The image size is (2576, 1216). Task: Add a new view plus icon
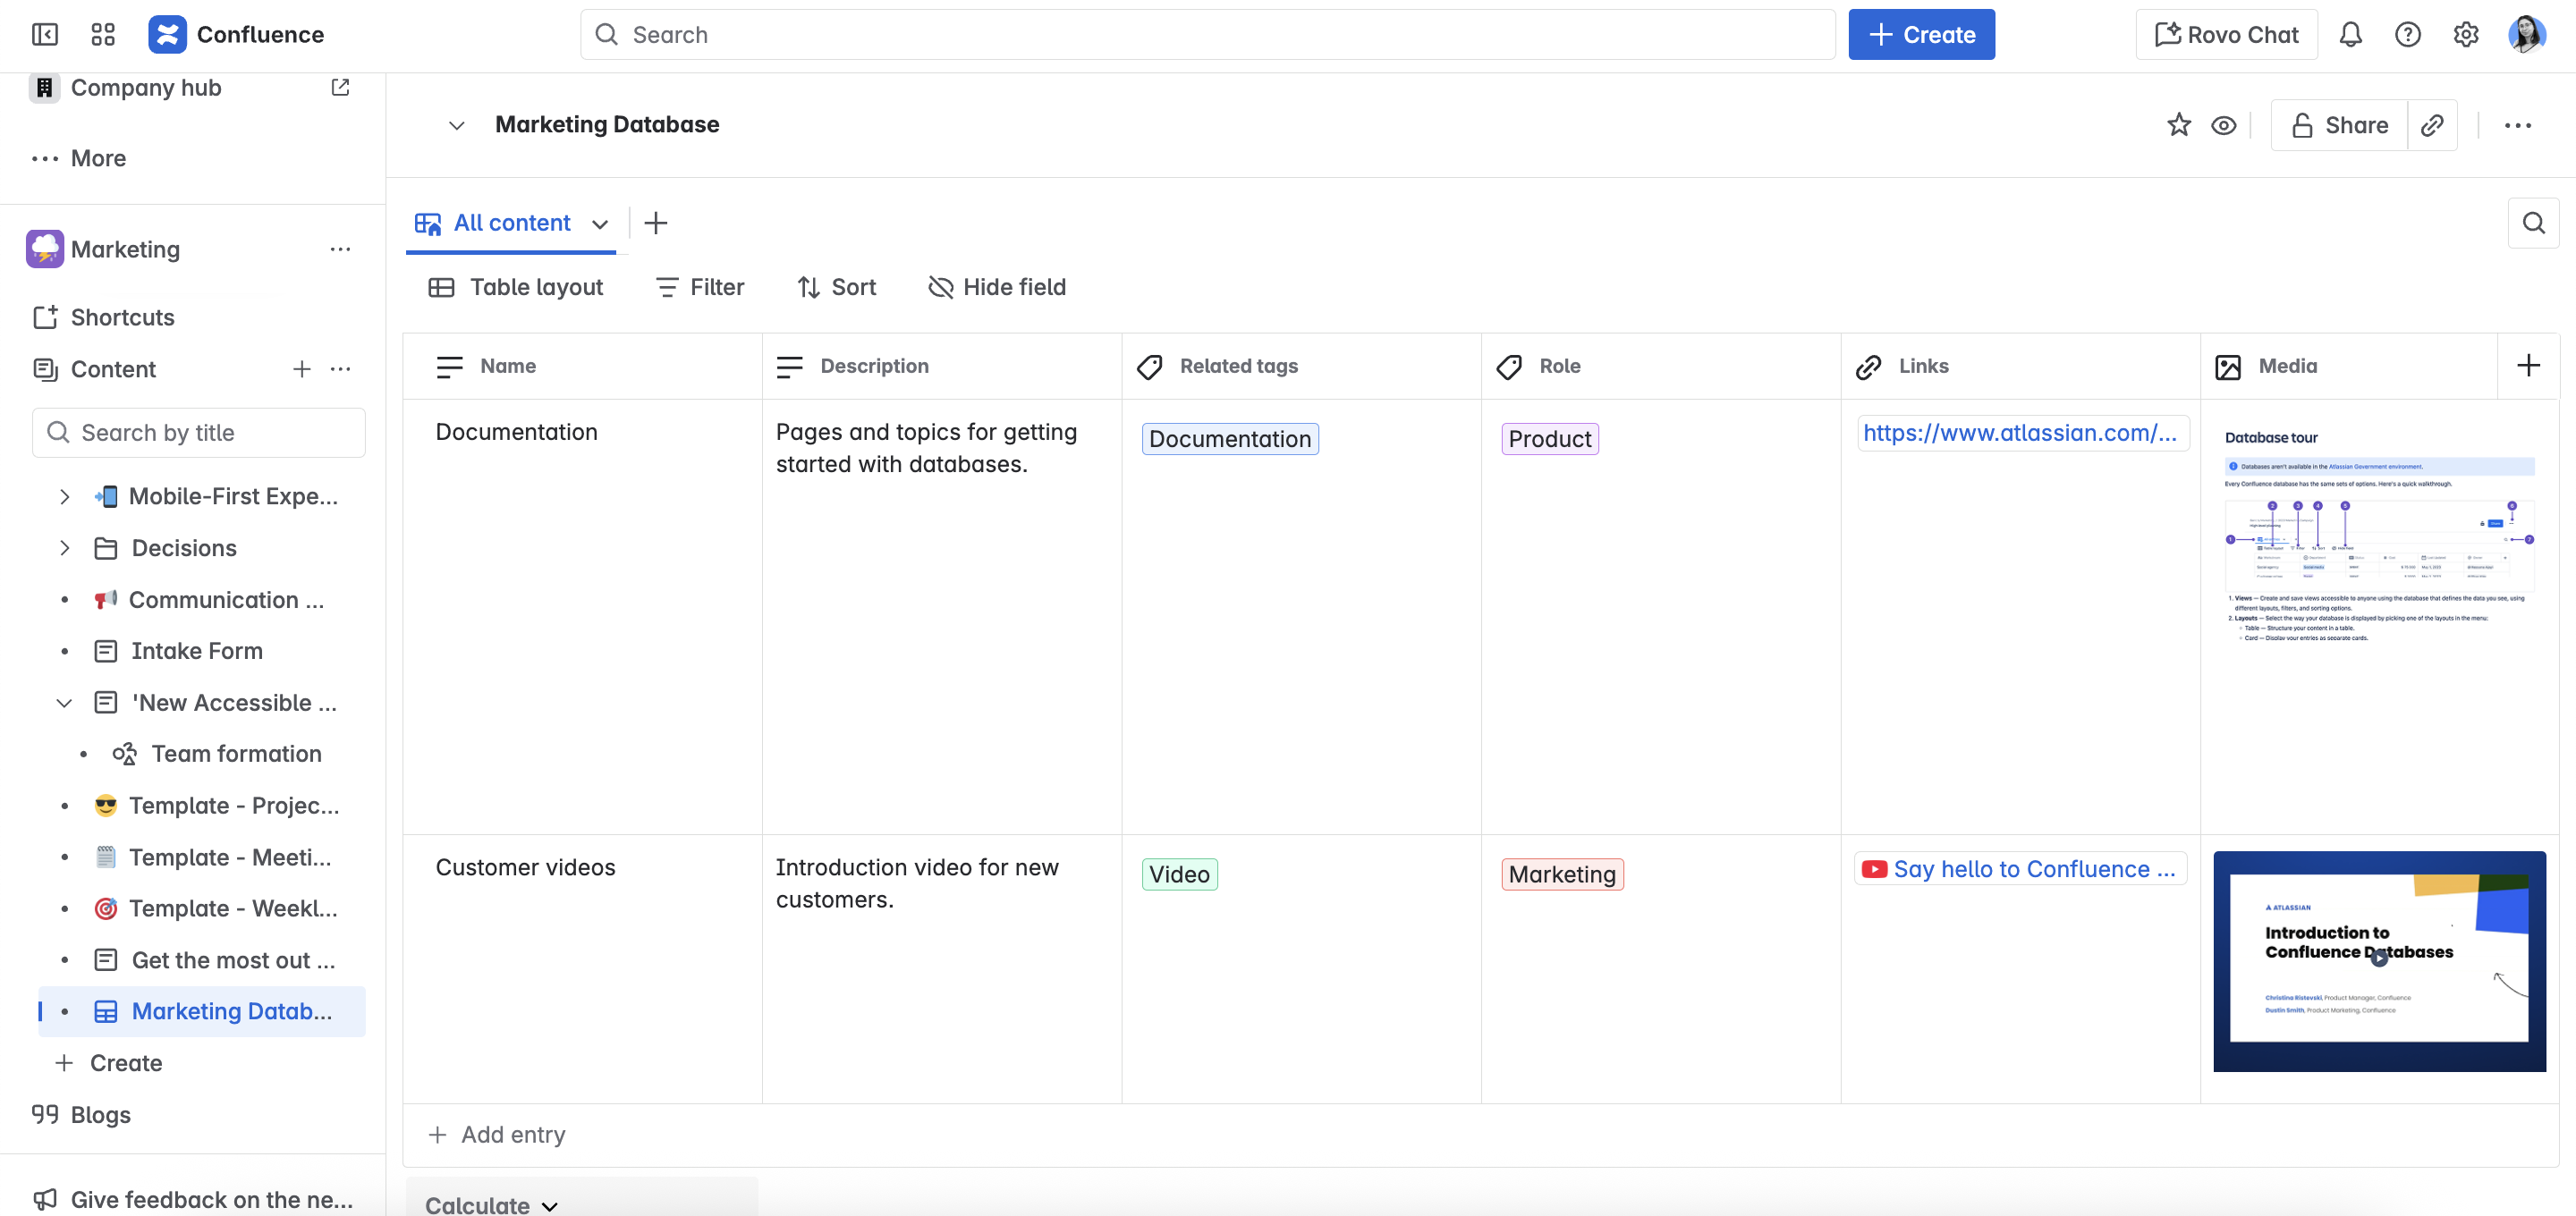tap(656, 223)
